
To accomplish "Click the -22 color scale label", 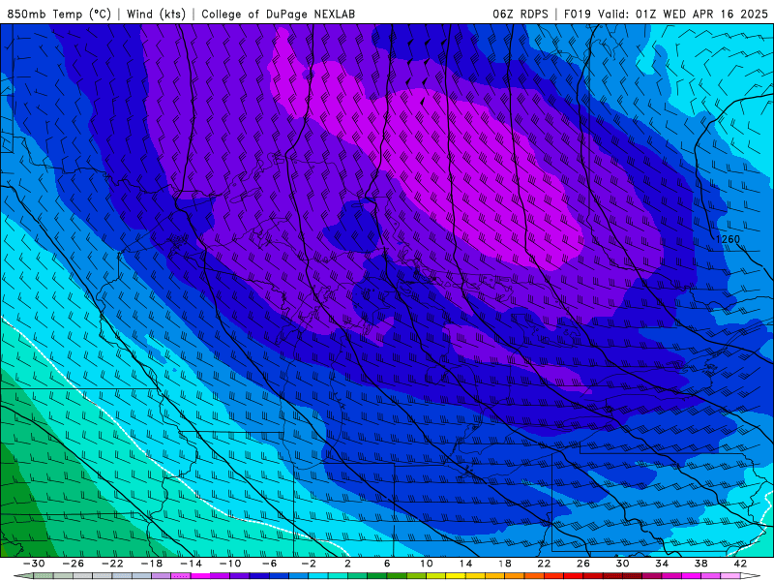I will pyautogui.click(x=112, y=564).
